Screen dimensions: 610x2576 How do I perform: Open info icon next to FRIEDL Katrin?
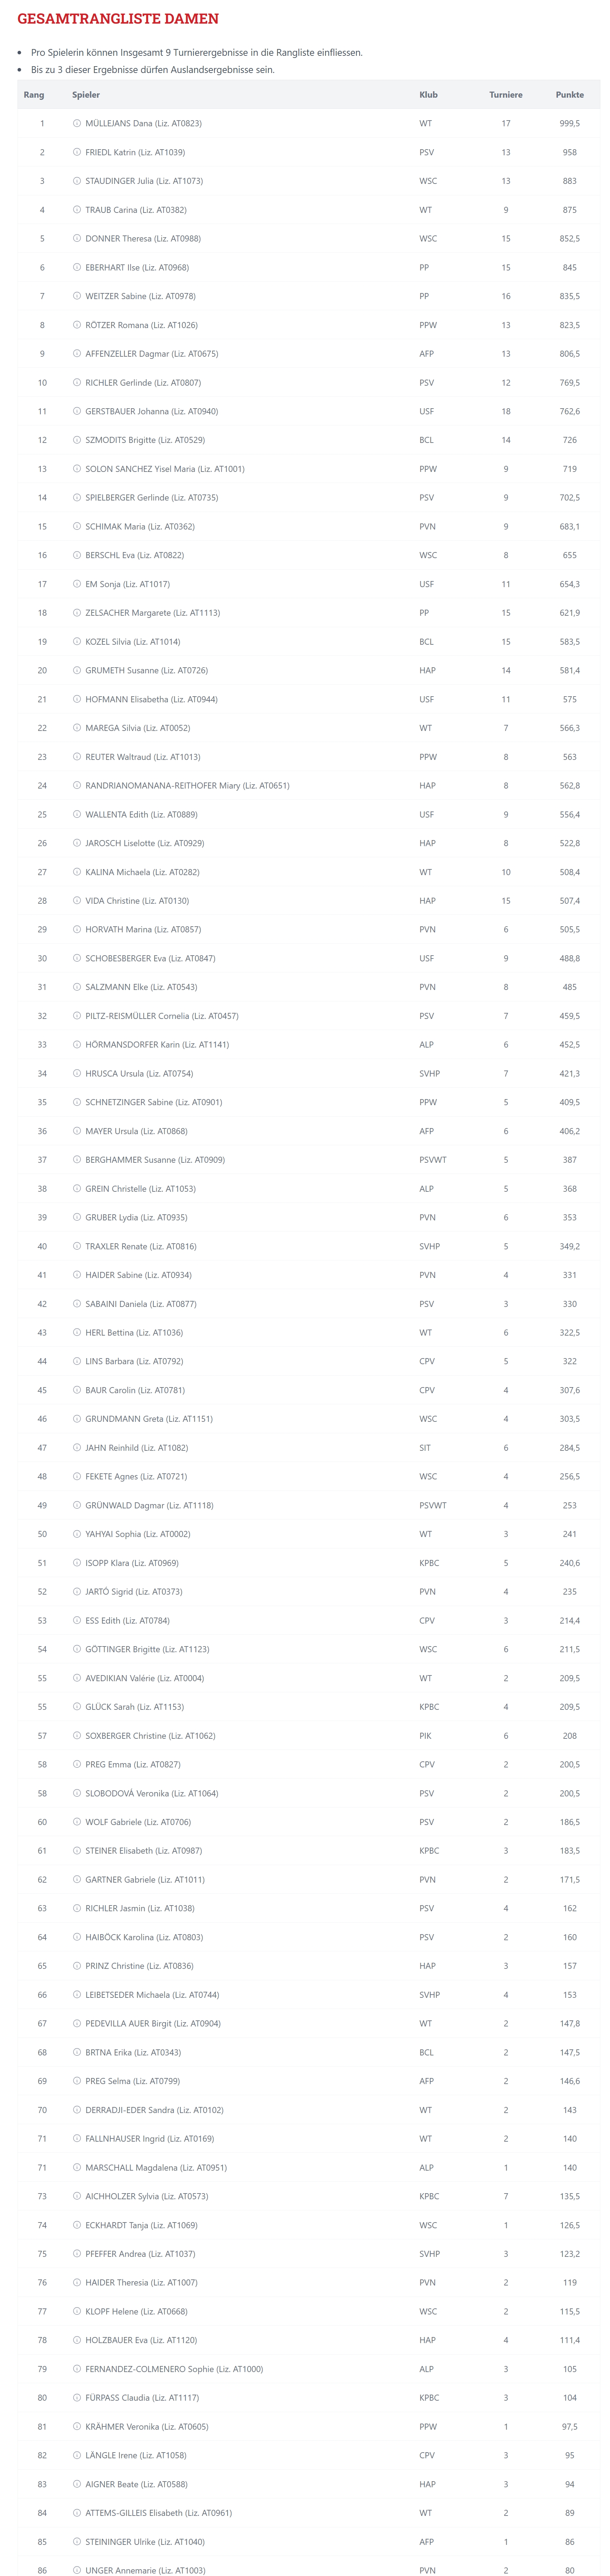(77, 152)
